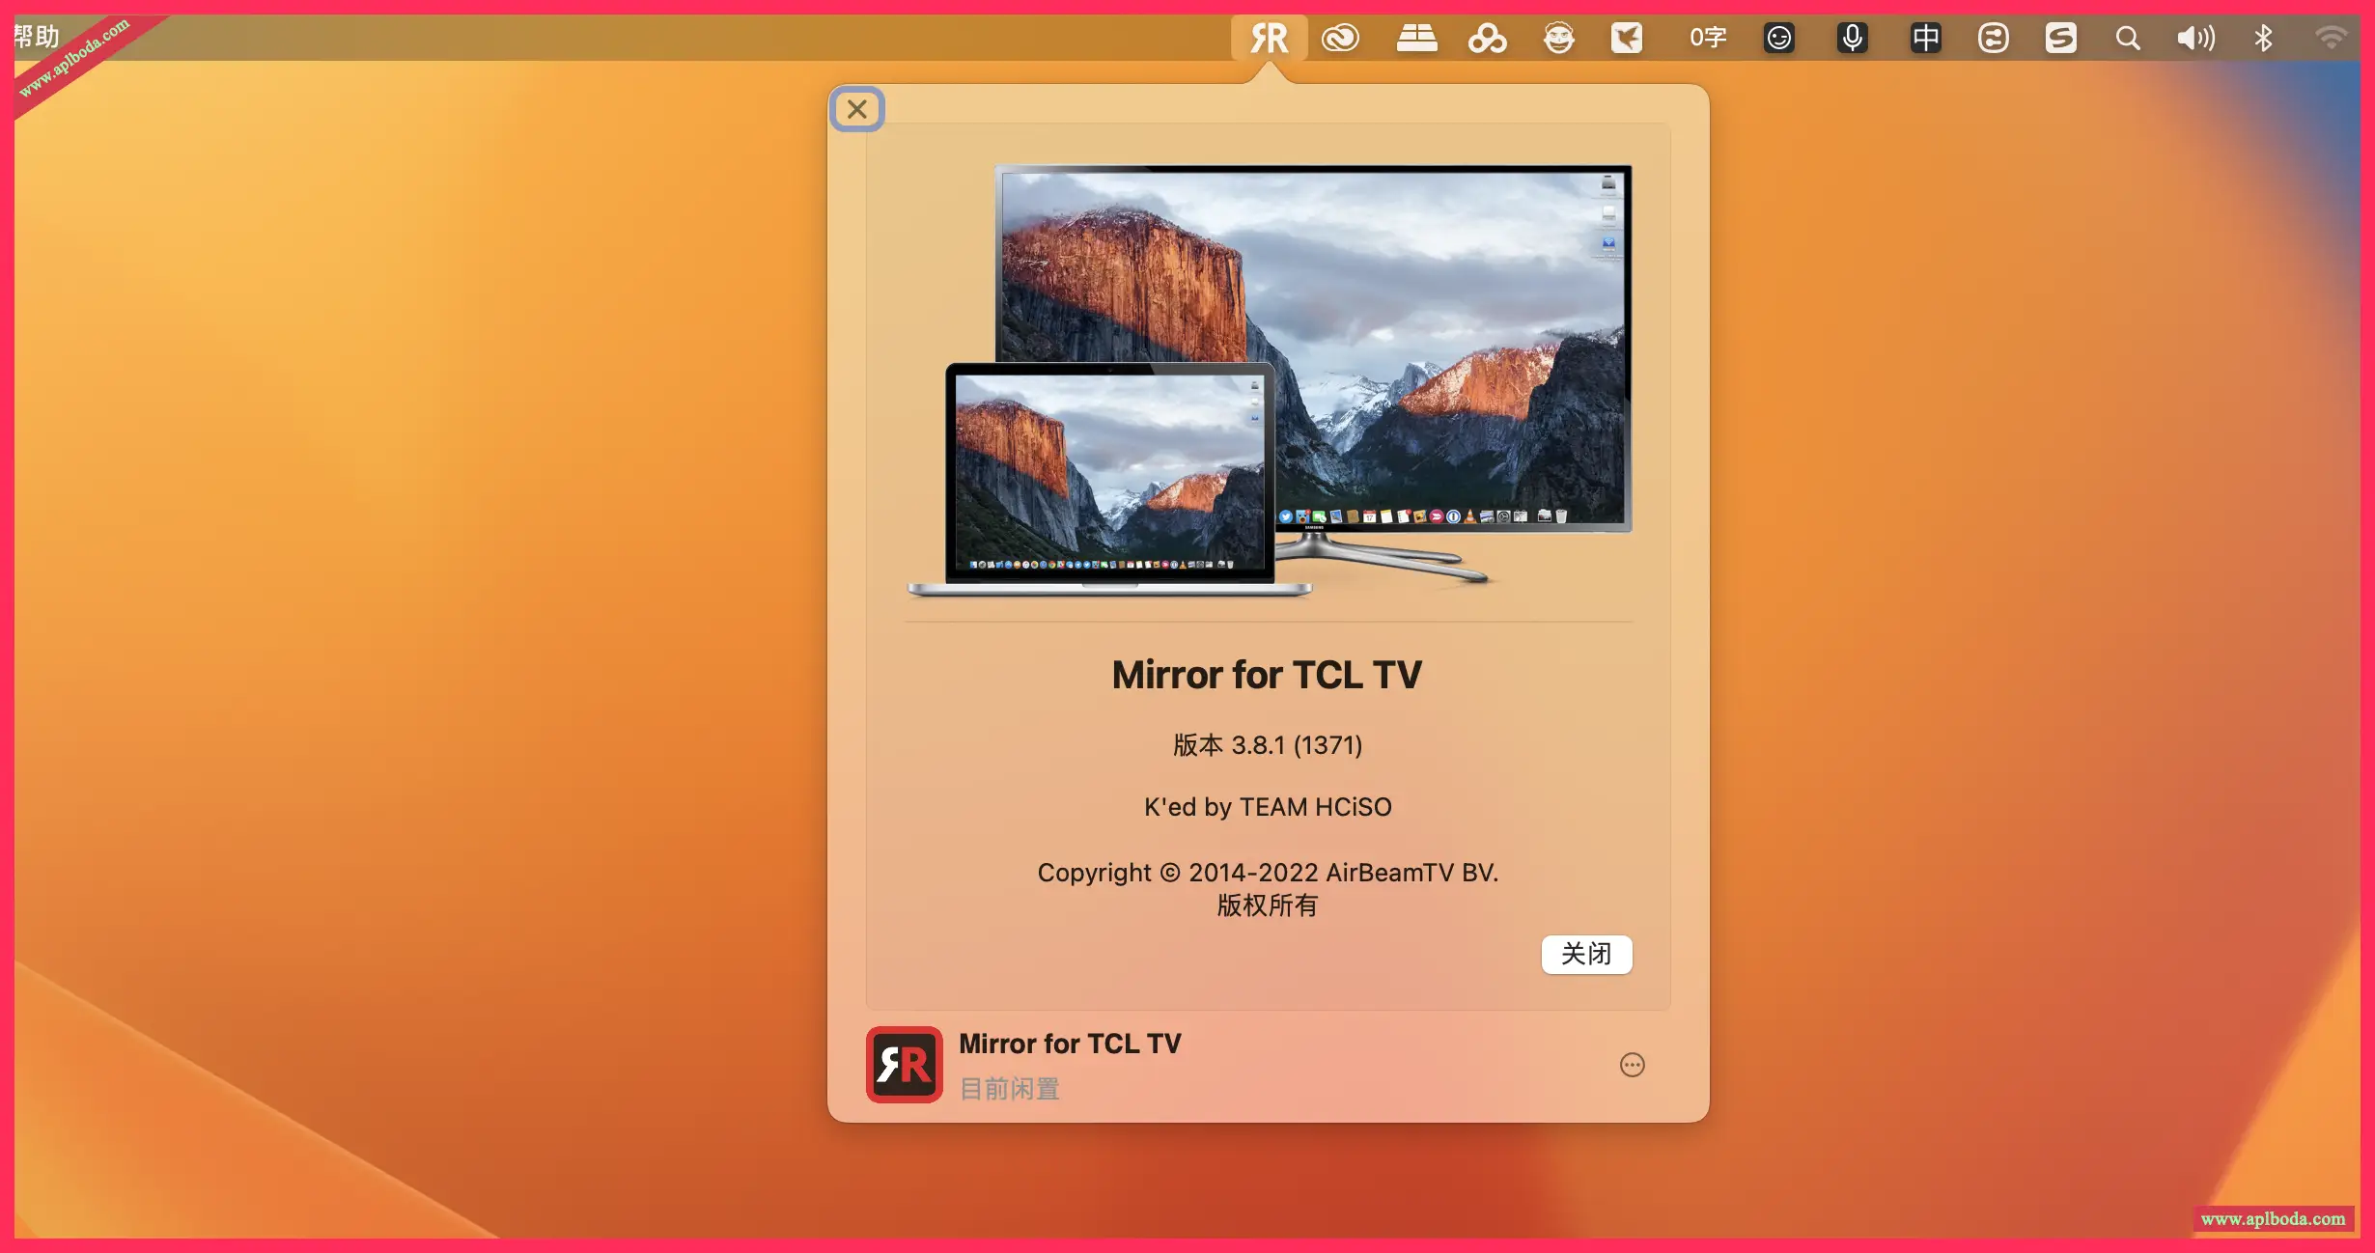Click the red Mirror for TCL TV app icon

click(x=905, y=1064)
